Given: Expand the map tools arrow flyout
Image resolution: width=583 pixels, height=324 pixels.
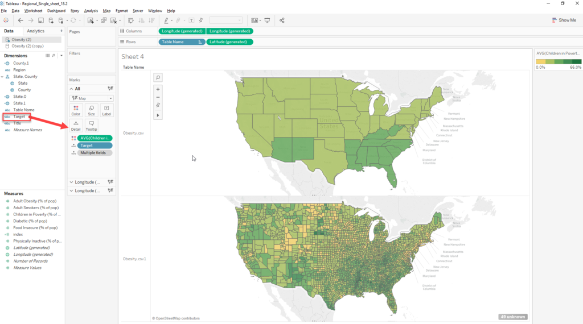Looking at the screenshot, I should point(158,115).
